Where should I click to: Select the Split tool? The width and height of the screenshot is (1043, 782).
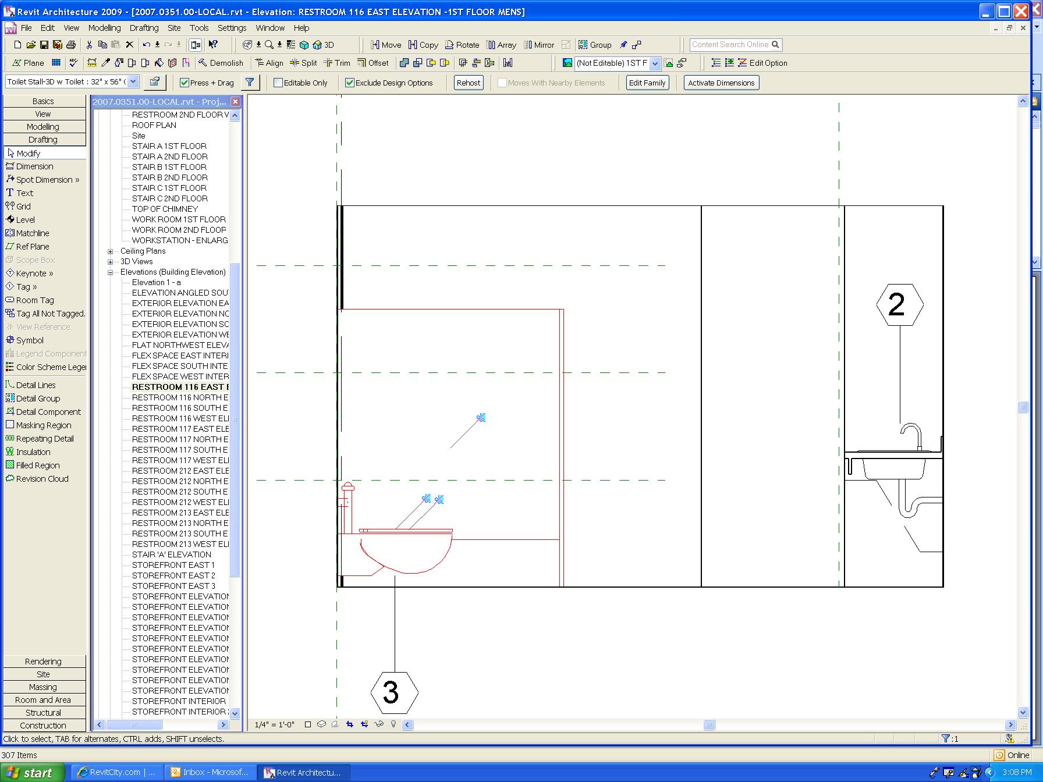pyautogui.click(x=303, y=63)
